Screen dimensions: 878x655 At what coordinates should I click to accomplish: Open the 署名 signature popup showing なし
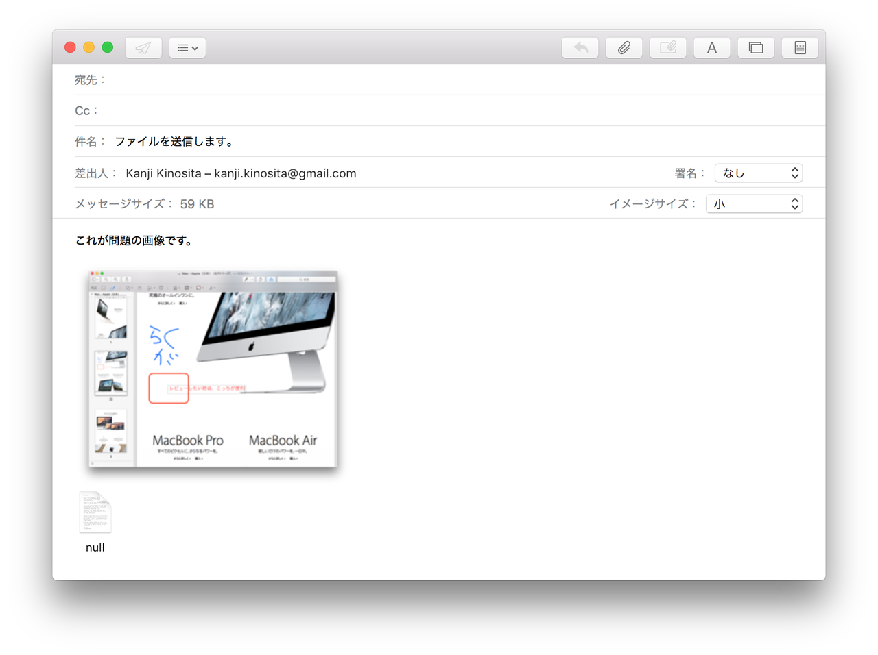[759, 173]
